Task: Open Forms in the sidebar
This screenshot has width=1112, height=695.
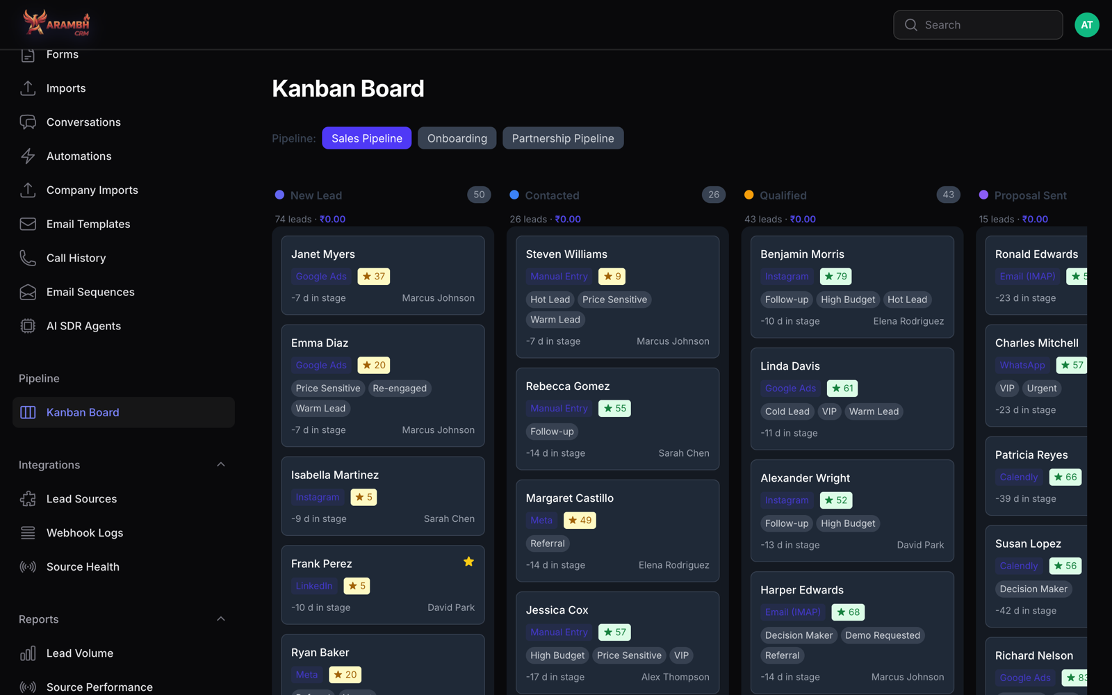Action: (63, 54)
